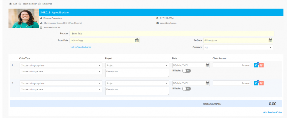The image size is (287, 118).
Task: Click the Total Amount(ALL) label
Action: pos(212,104)
